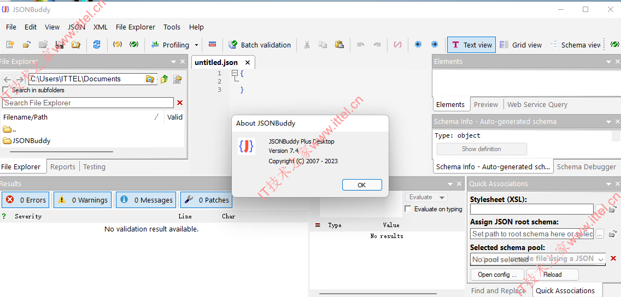Screen dimensions: 621x297
Task: Open the Tools menu
Action: click(x=172, y=27)
